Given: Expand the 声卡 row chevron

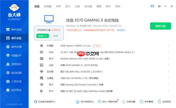Looking at the screenshot, I should 168,91.
